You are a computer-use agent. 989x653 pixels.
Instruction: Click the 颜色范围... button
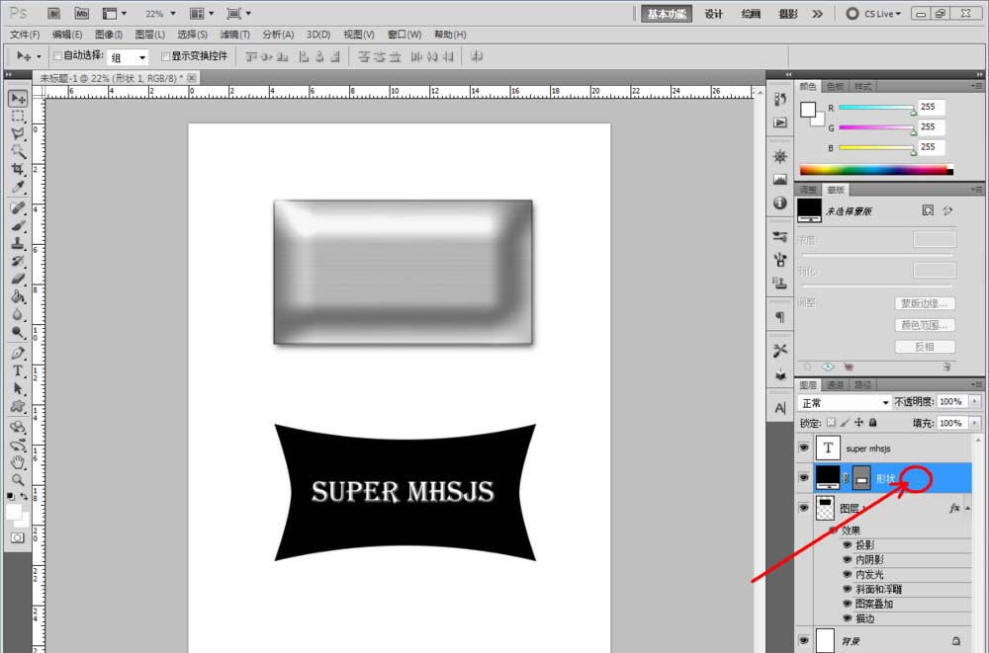point(925,325)
